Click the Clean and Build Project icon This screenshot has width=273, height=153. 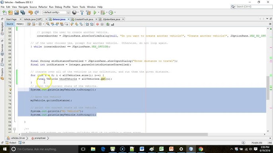[x=88, y=13]
